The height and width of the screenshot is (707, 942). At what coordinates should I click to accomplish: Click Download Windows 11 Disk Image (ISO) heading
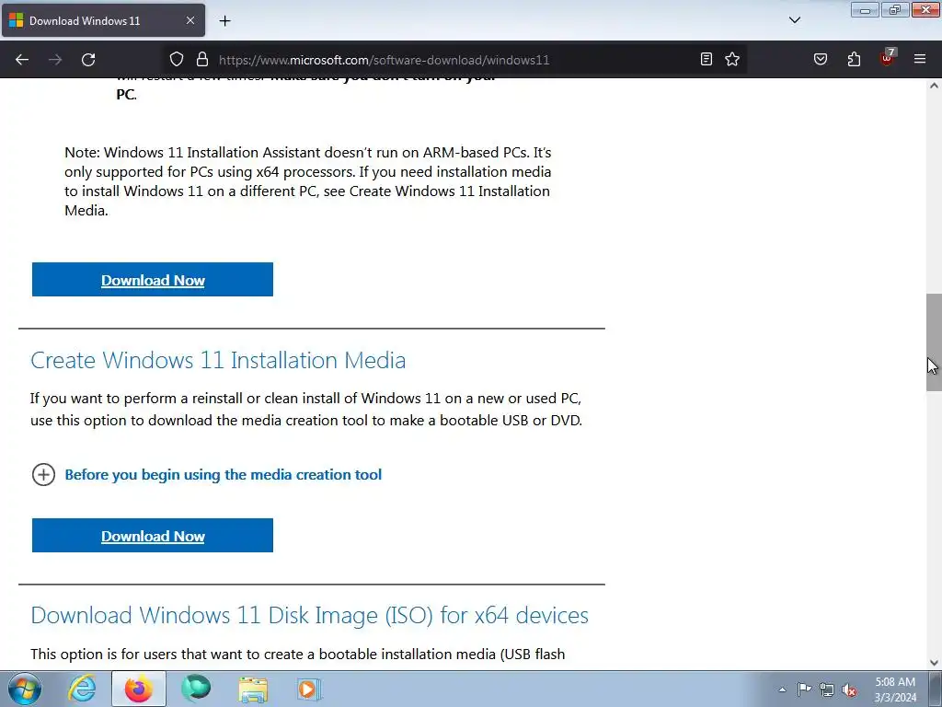(x=309, y=616)
